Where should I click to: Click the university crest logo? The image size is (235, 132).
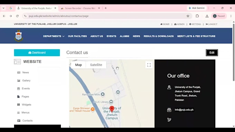tap(19, 36)
